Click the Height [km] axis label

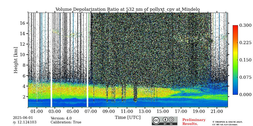[x=16, y=60]
